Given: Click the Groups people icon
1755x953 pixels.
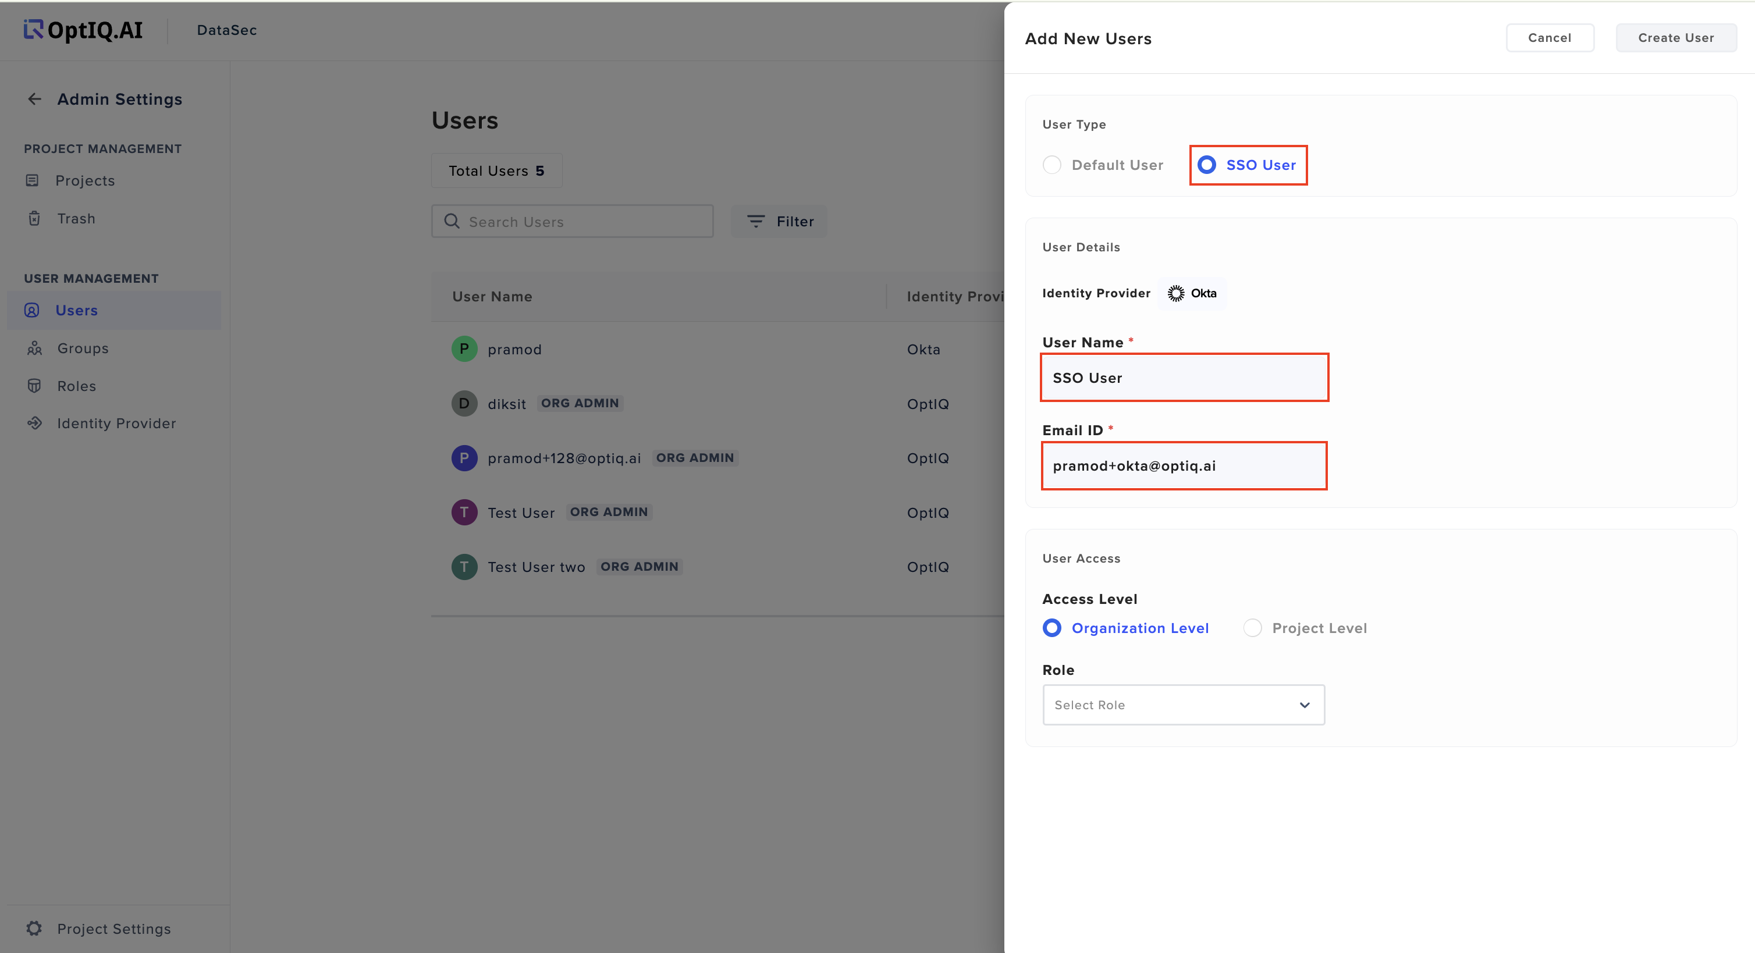Looking at the screenshot, I should point(34,349).
